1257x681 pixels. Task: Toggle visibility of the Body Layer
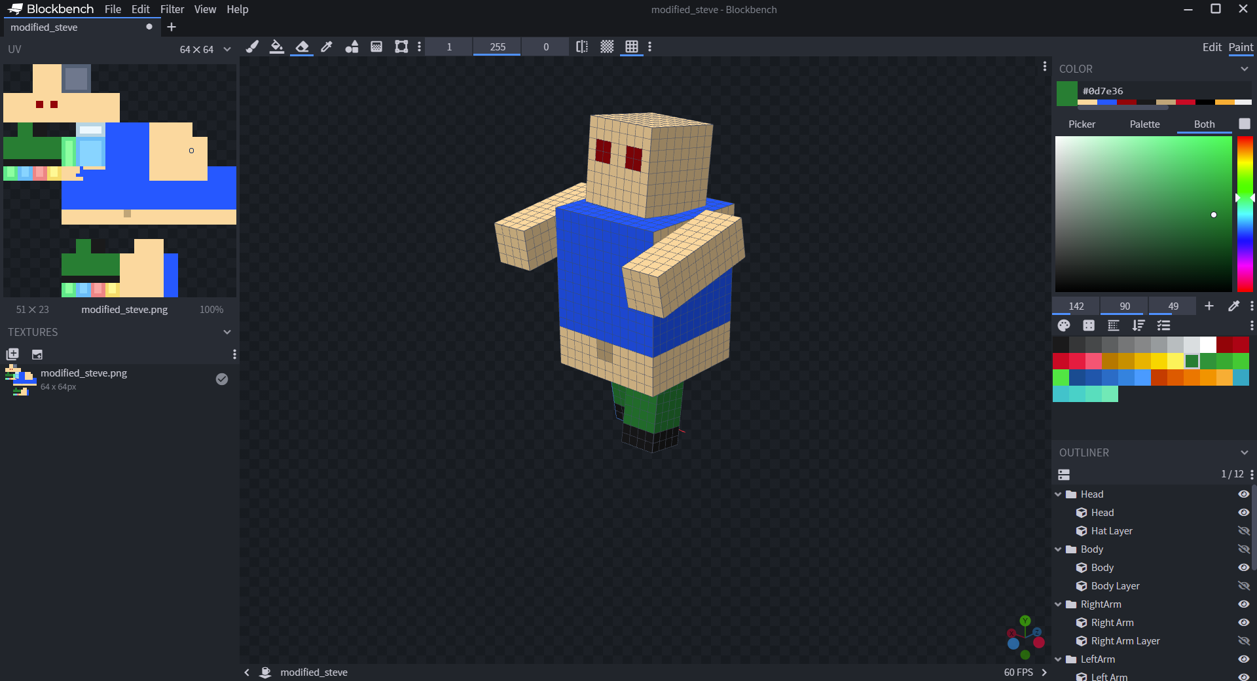(1243, 586)
